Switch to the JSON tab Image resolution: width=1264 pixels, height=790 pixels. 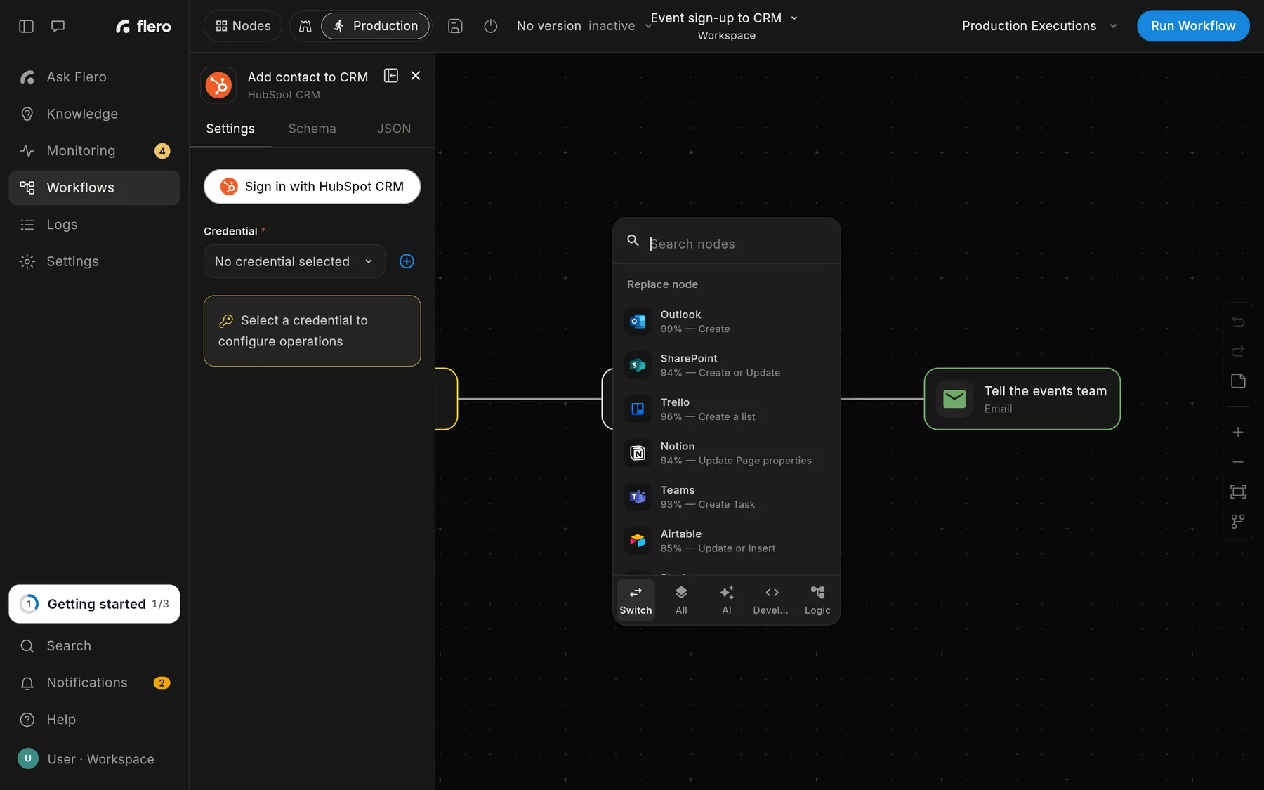tap(393, 129)
